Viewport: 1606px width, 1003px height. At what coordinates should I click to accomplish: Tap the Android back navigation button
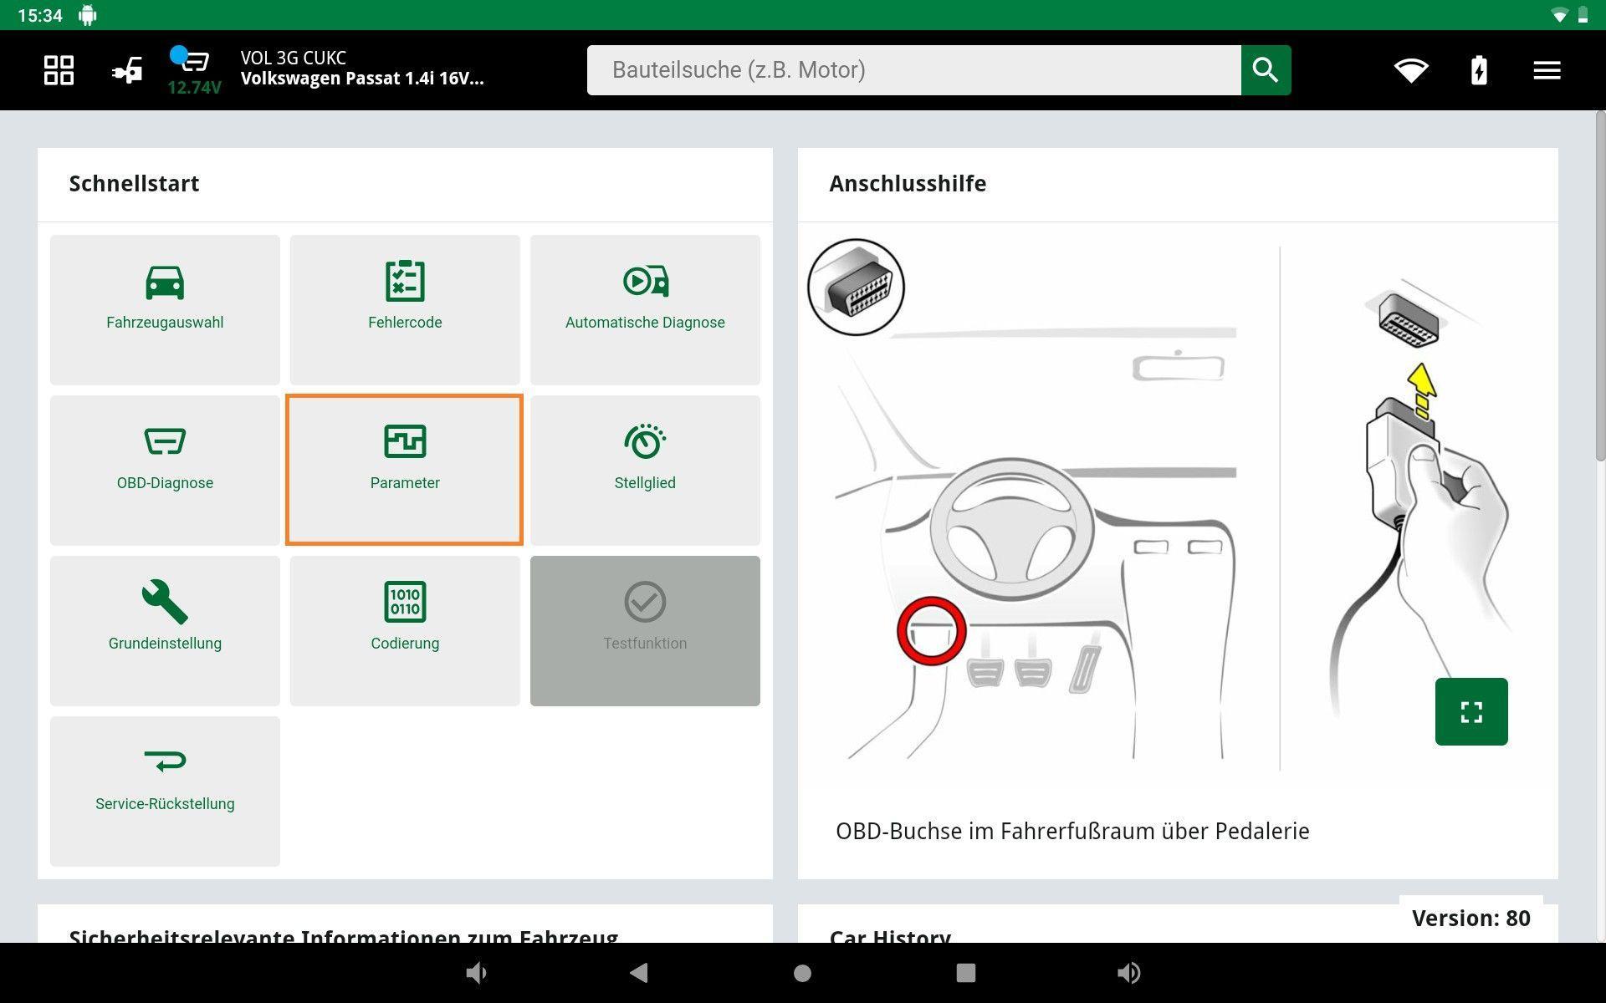click(x=639, y=973)
